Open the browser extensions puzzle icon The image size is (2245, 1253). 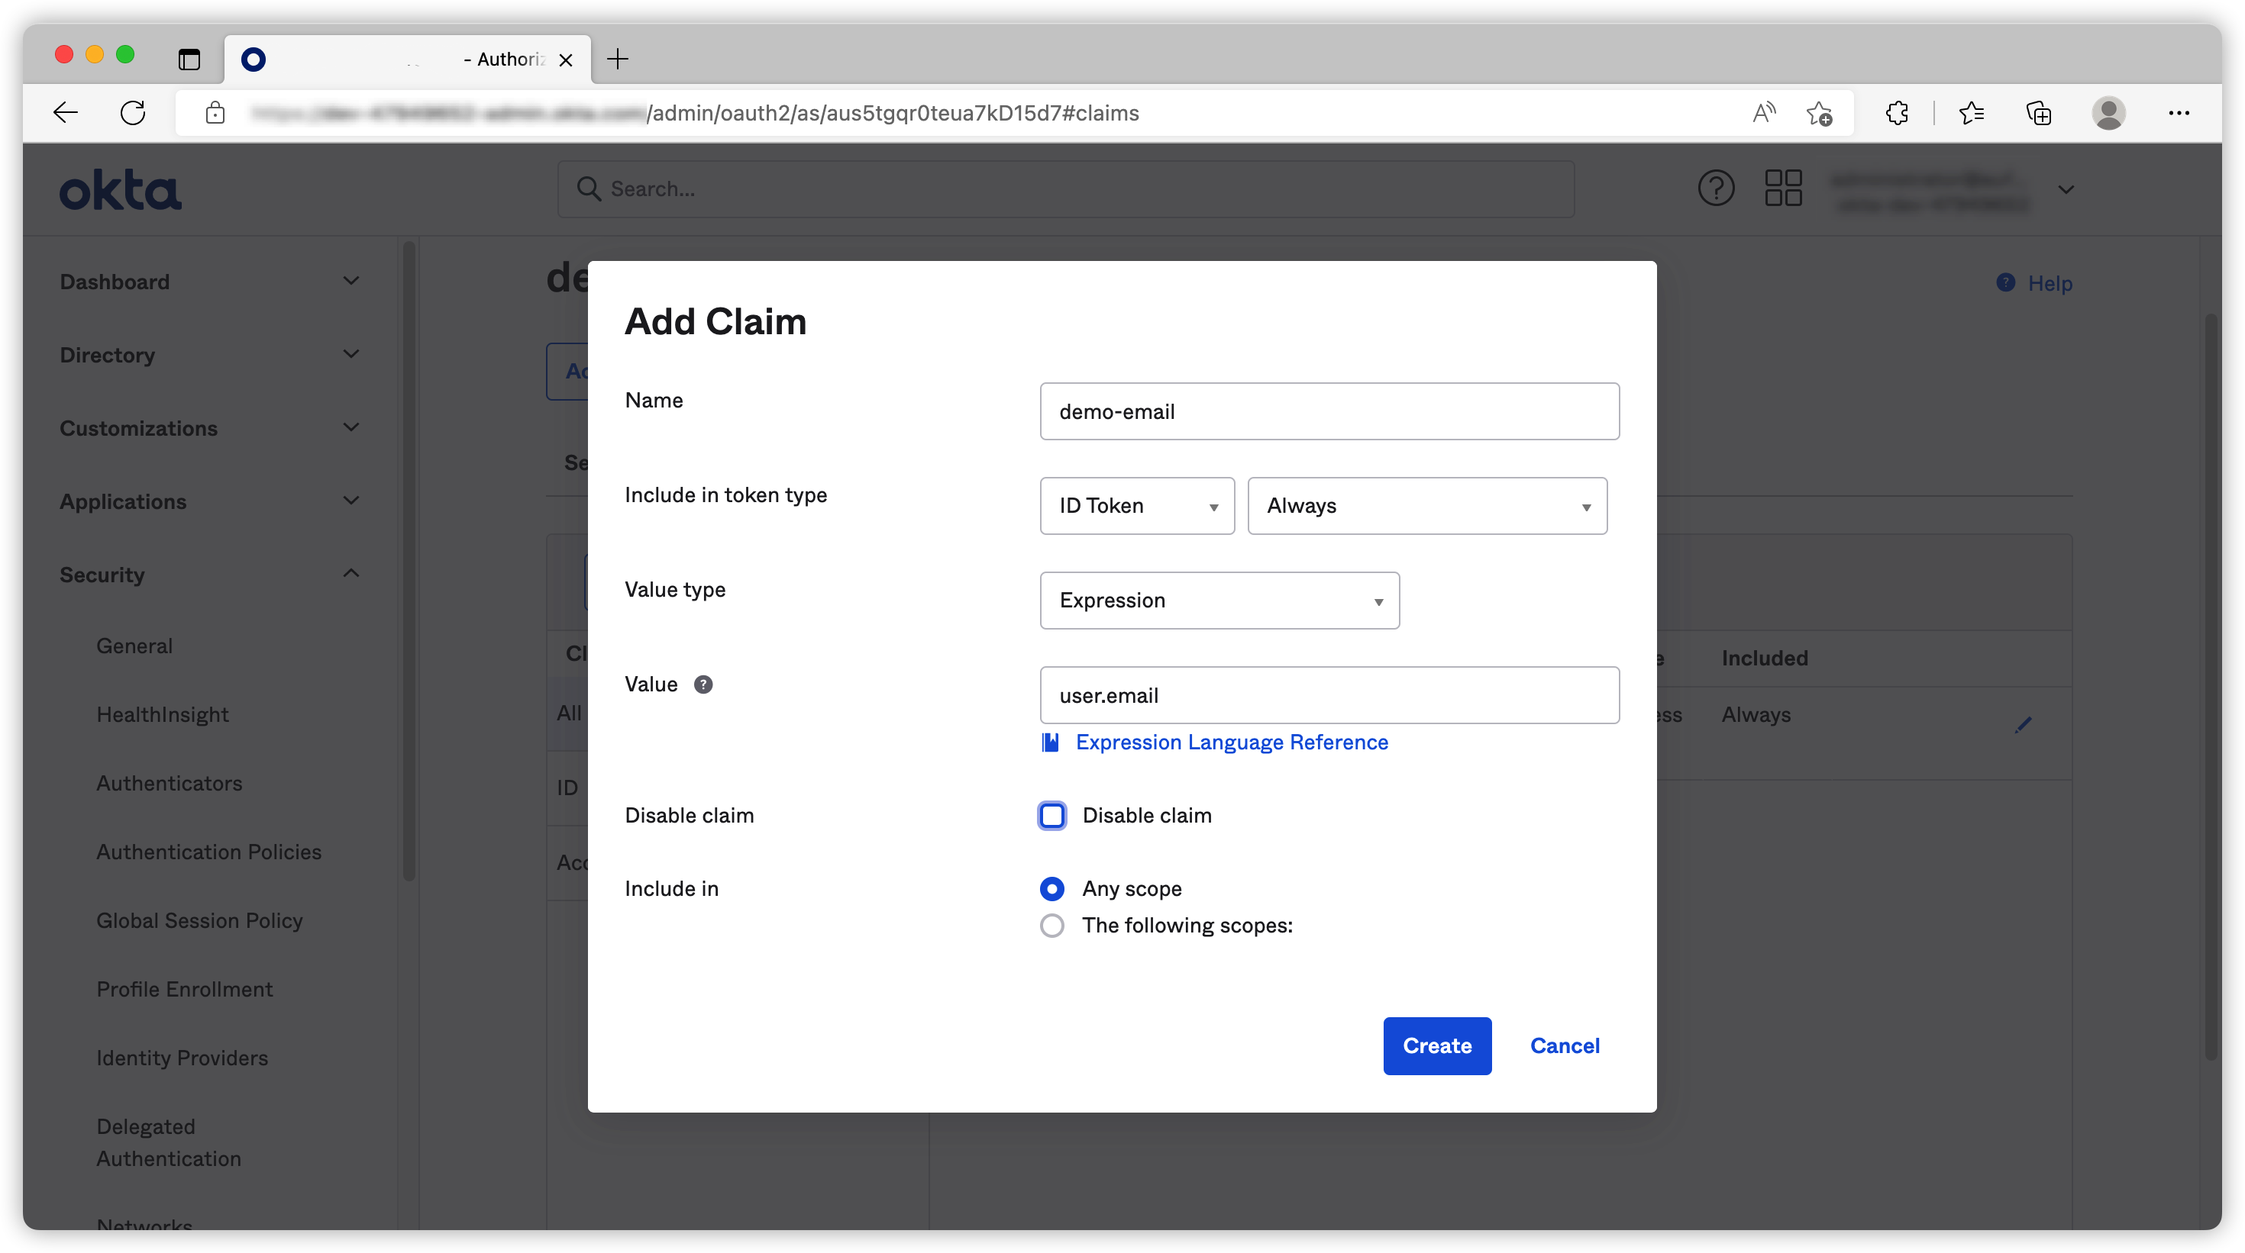(1896, 113)
